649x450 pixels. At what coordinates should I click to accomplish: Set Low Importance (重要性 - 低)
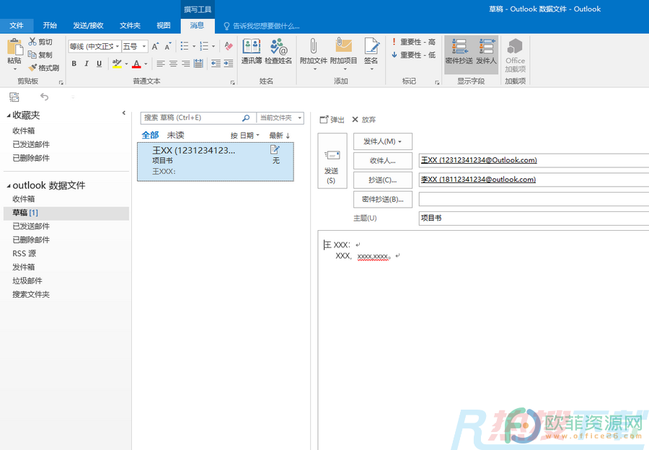[413, 55]
